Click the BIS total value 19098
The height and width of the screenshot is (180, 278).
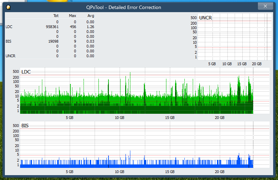pyautogui.click(x=53, y=41)
